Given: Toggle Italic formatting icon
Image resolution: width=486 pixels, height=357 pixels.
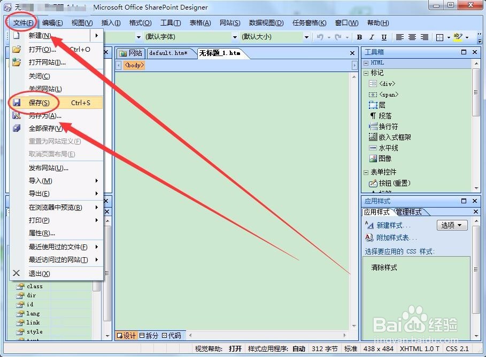Looking at the screenshot, I should [x=372, y=37].
